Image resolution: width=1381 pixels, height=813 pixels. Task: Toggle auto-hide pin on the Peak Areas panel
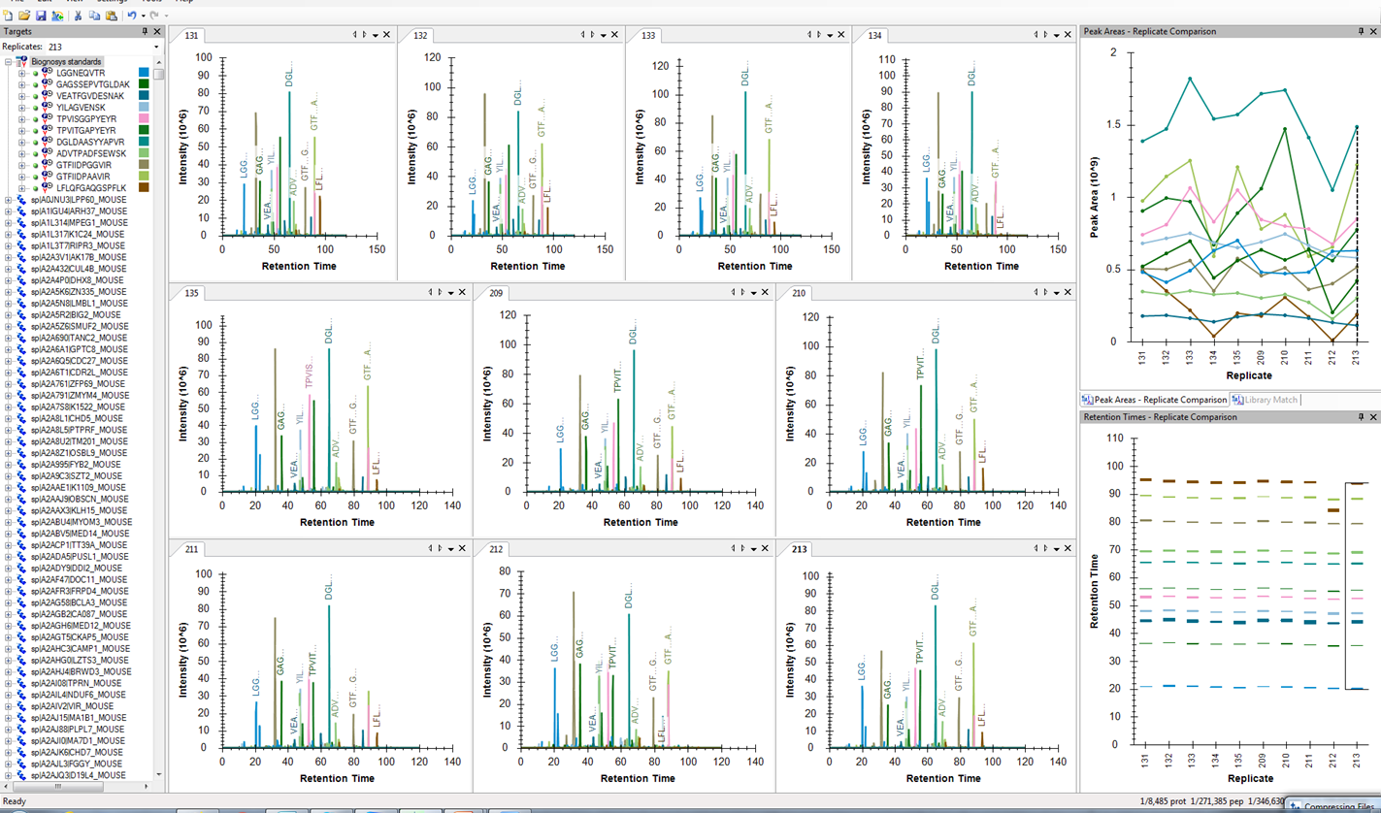(1361, 32)
